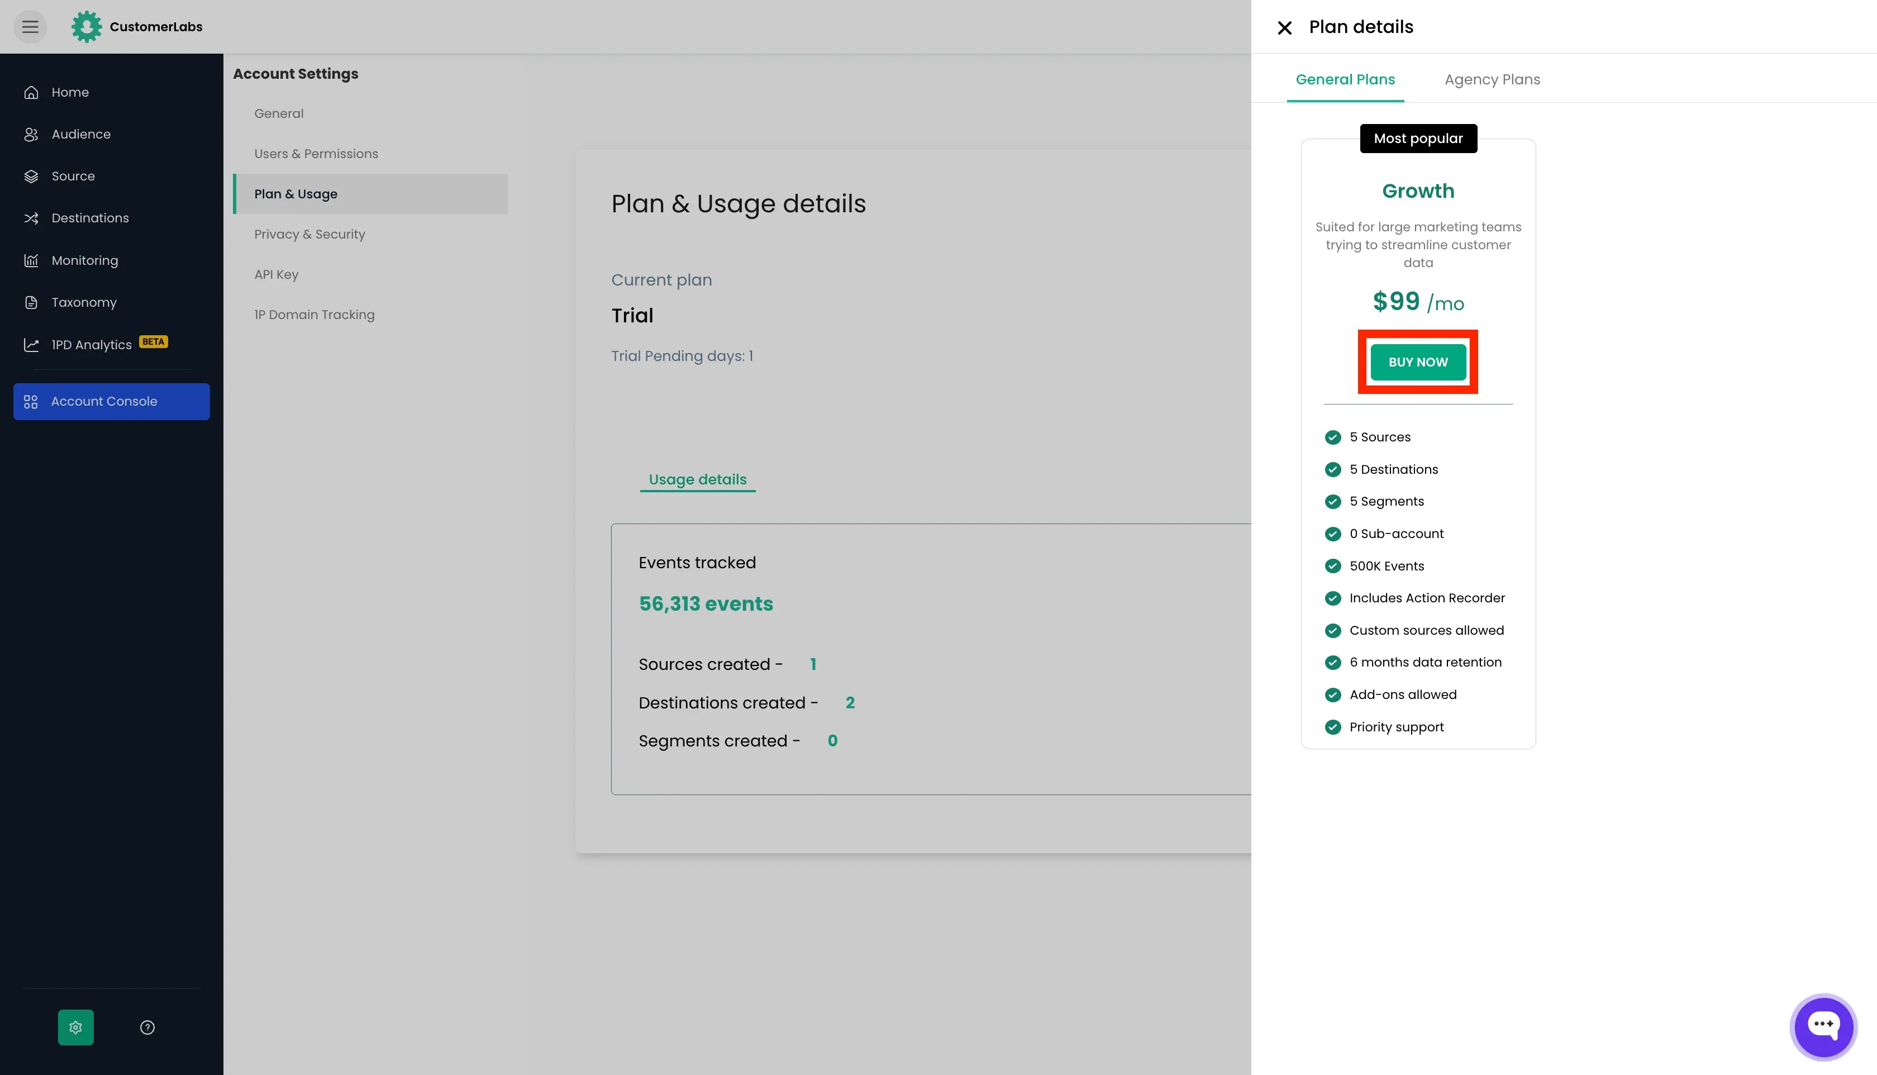The height and width of the screenshot is (1075, 1877).
Task: Close the Plan details panel
Action: click(1284, 27)
